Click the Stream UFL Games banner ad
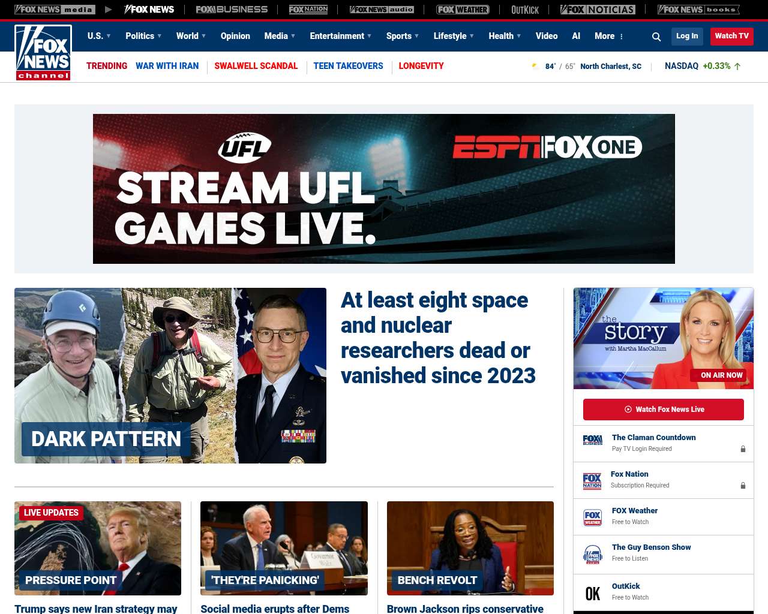Screen dimensions: 768x614 tap(383, 189)
